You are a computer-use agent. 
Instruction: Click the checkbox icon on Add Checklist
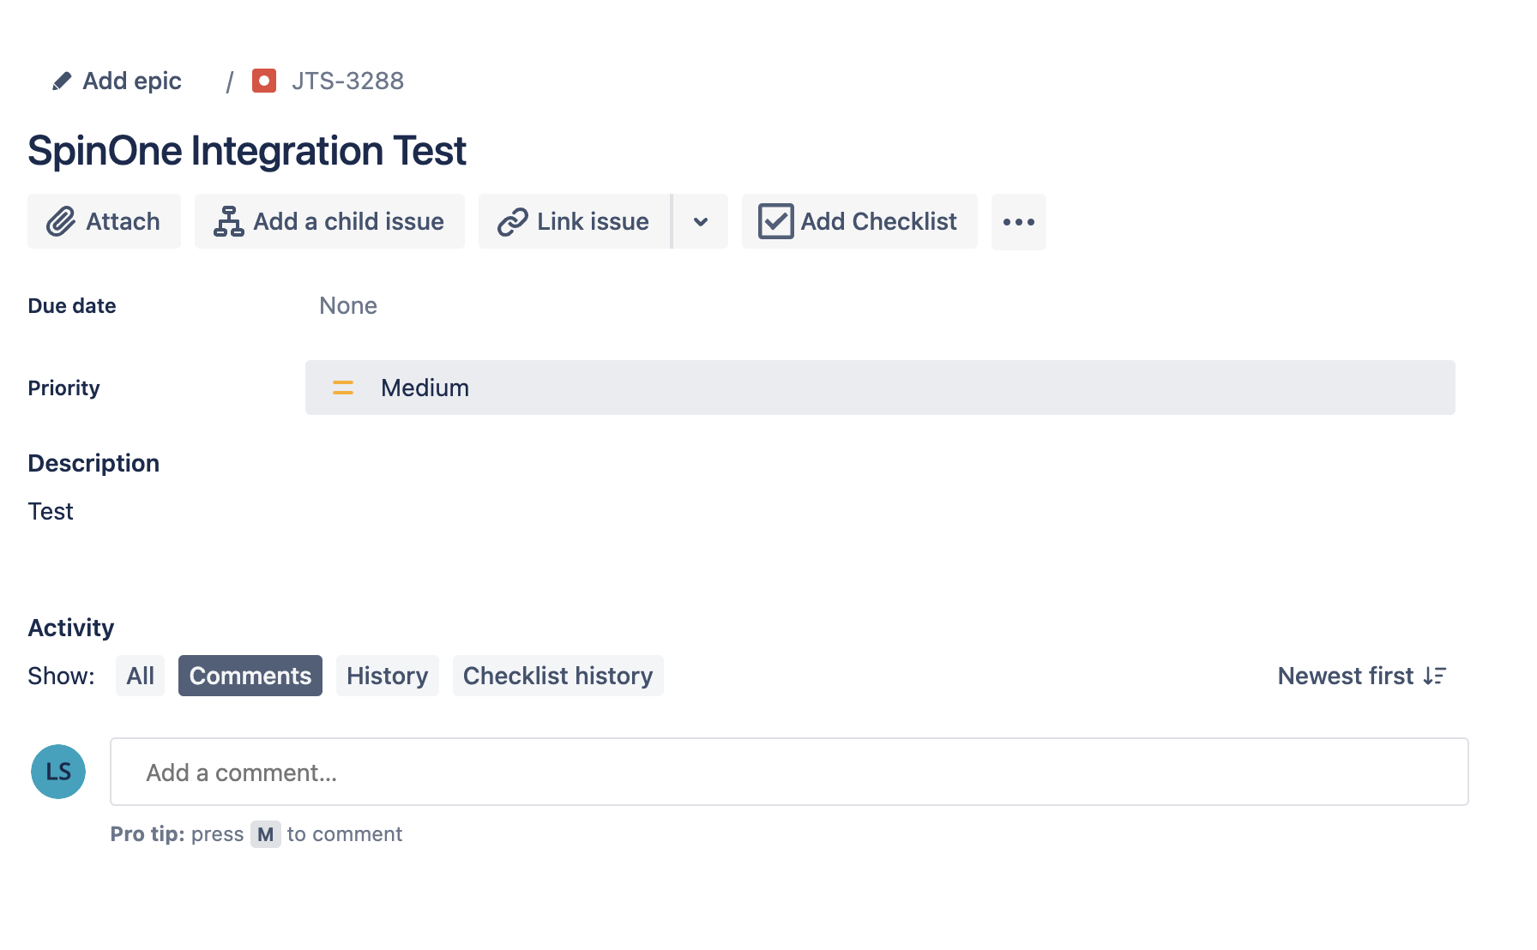click(x=775, y=222)
